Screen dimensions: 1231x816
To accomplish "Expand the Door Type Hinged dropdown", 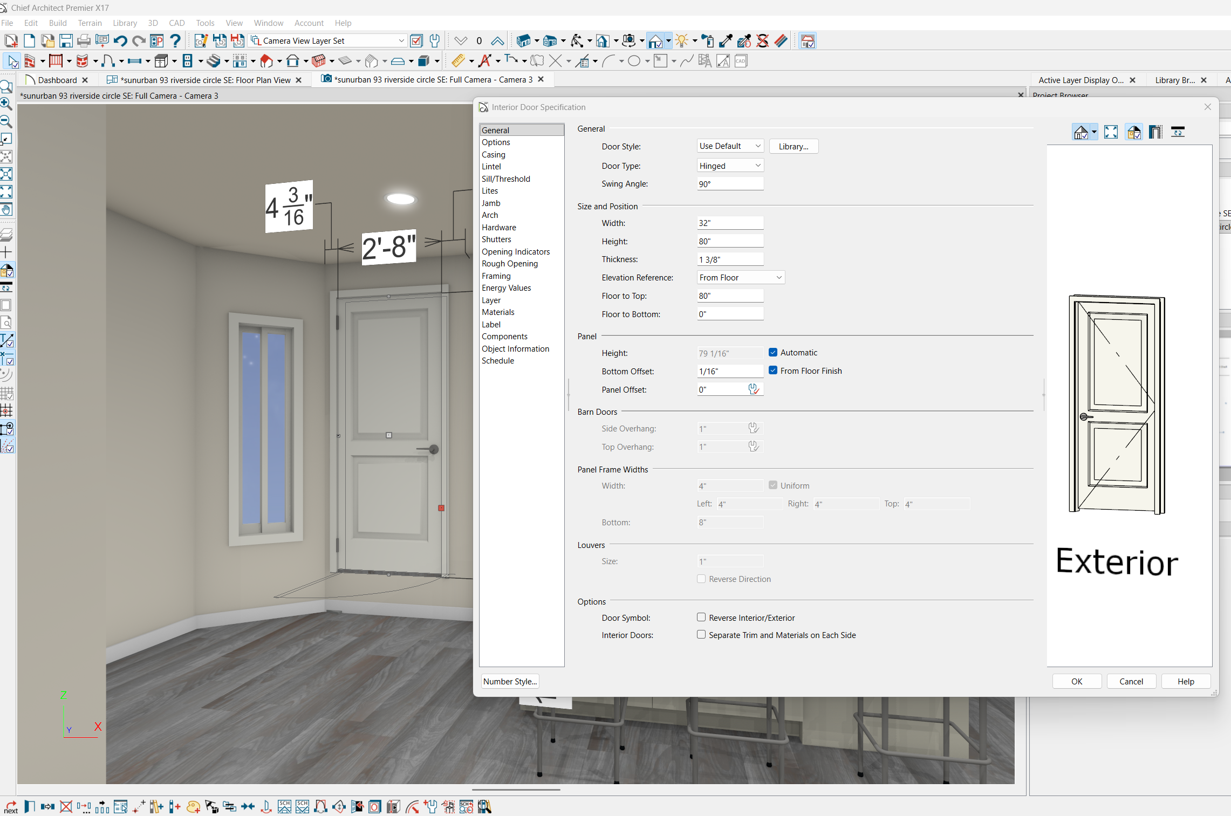I will (x=730, y=166).
